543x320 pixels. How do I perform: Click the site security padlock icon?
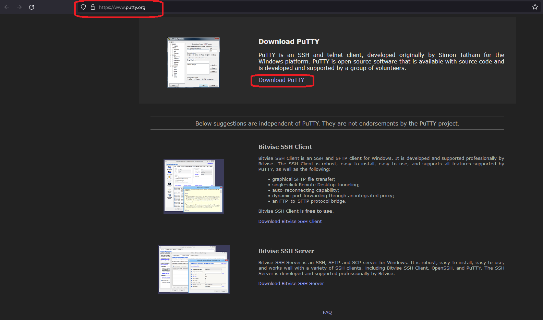pyautogui.click(x=93, y=7)
